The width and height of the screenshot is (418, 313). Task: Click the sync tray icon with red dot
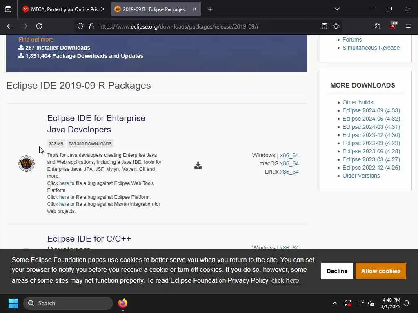click(348, 303)
